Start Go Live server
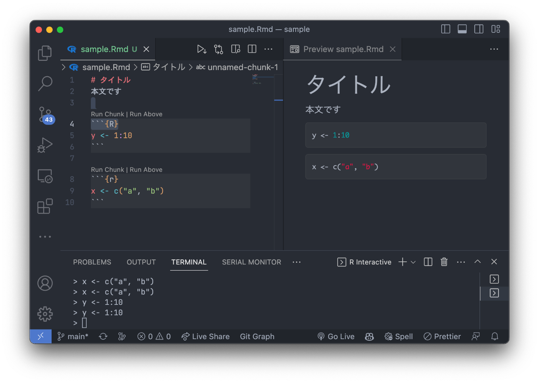The image size is (539, 383). click(336, 336)
